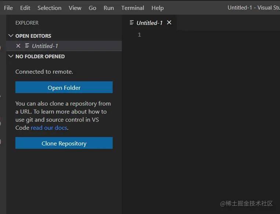280x214 pixels.
Task: Open the File menu
Action: pos(8,8)
